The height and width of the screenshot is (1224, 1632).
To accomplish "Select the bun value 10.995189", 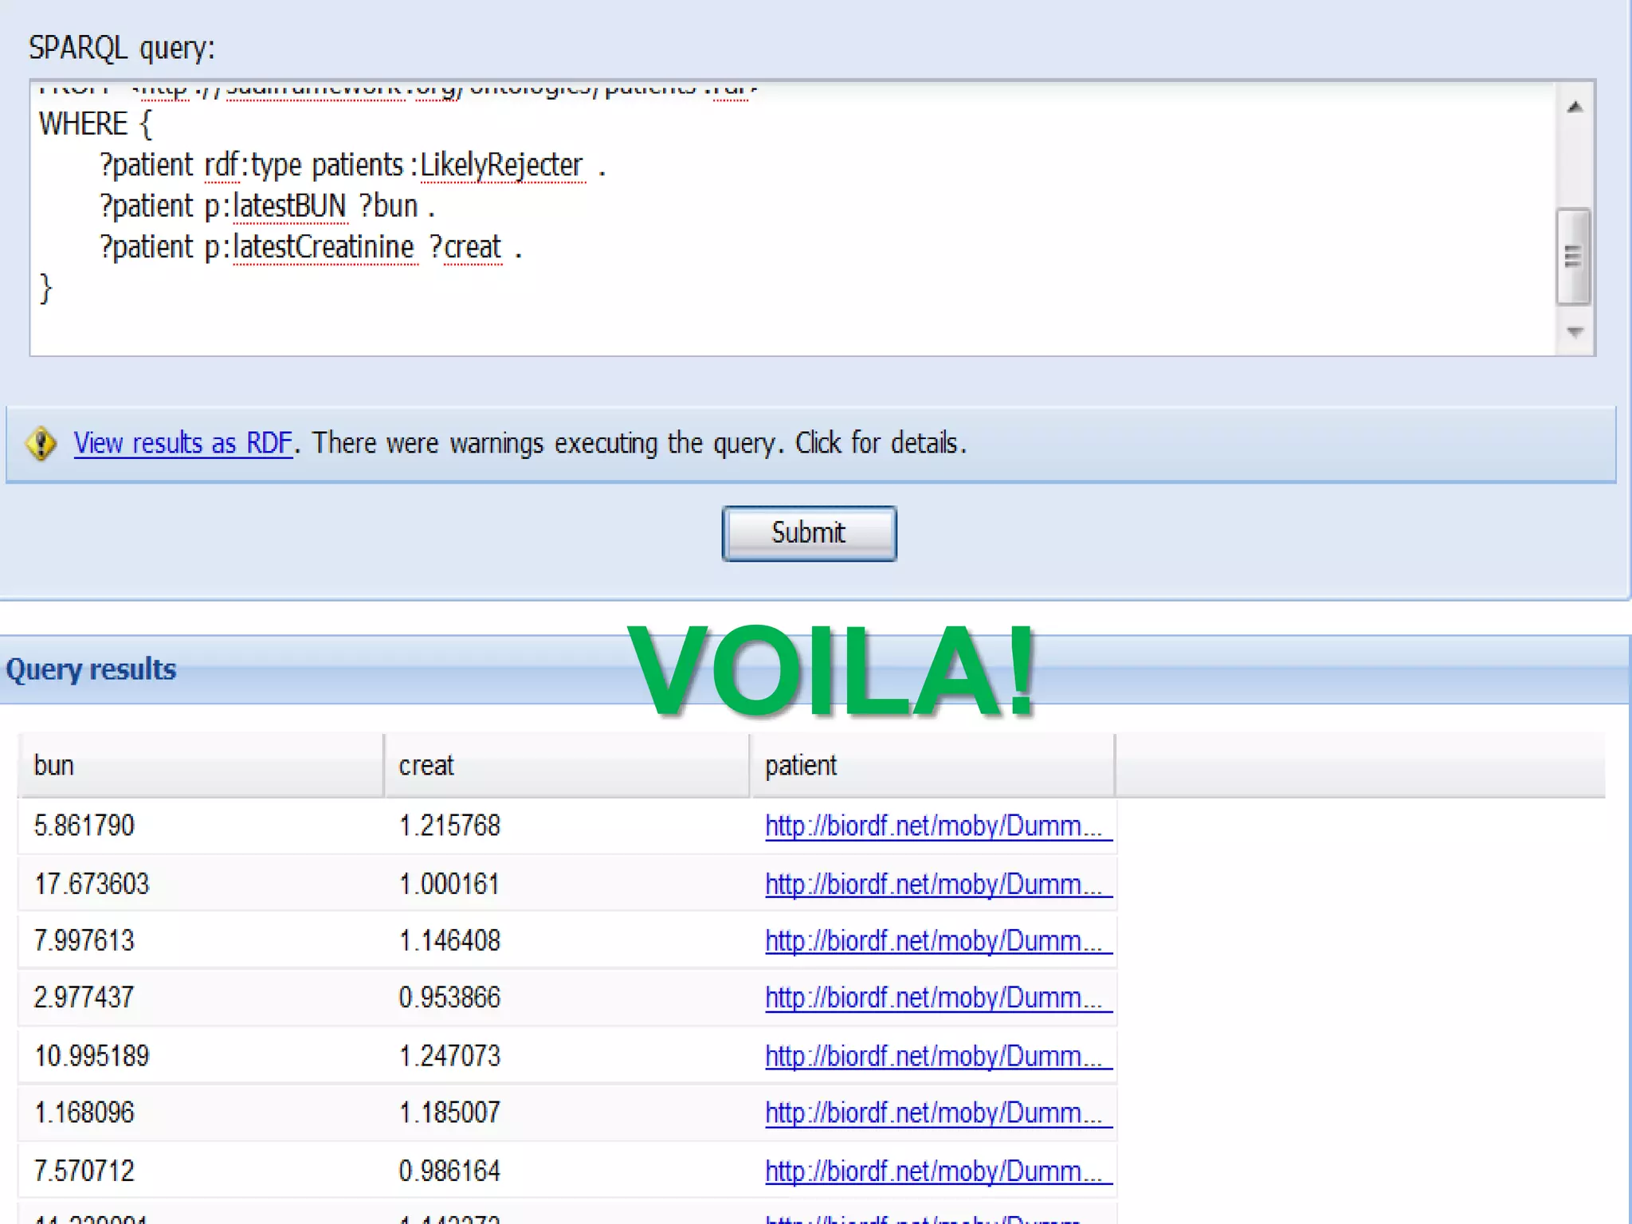I will (x=92, y=1056).
